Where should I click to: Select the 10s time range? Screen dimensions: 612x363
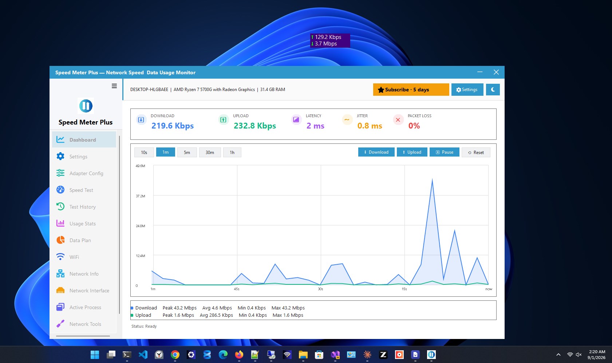point(144,152)
